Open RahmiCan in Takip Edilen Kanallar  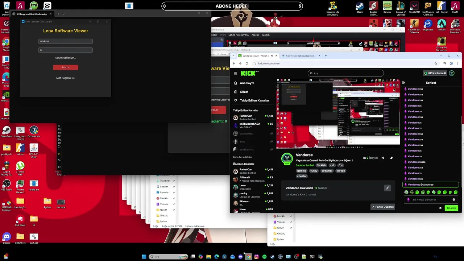(253, 117)
